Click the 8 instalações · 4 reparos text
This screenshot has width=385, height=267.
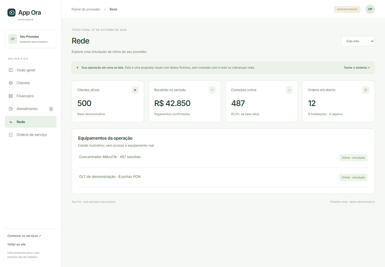pos(325,114)
